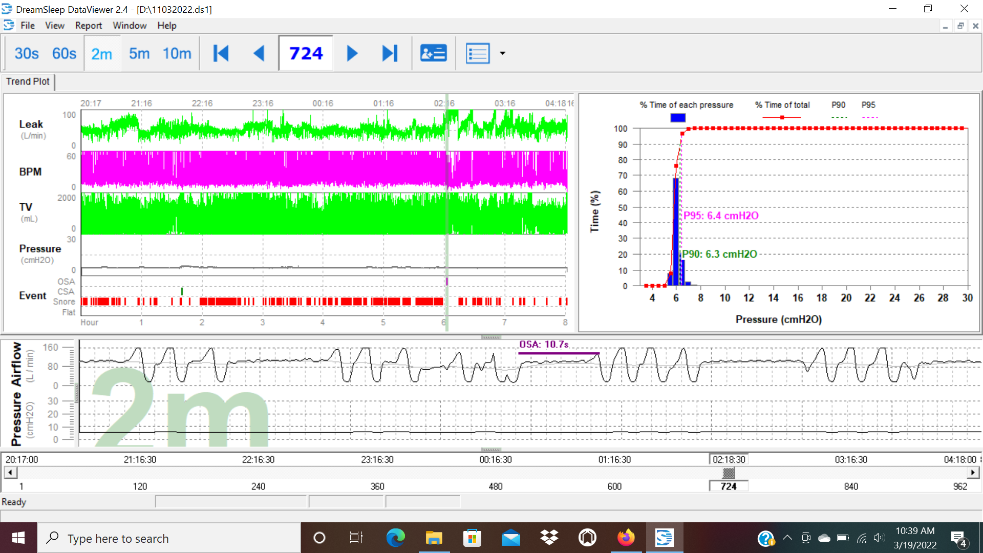Click the OSA event marker in trend plot

tap(447, 281)
